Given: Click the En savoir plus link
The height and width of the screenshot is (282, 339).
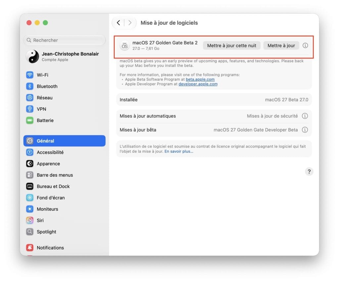Looking at the screenshot, I should (179, 151).
